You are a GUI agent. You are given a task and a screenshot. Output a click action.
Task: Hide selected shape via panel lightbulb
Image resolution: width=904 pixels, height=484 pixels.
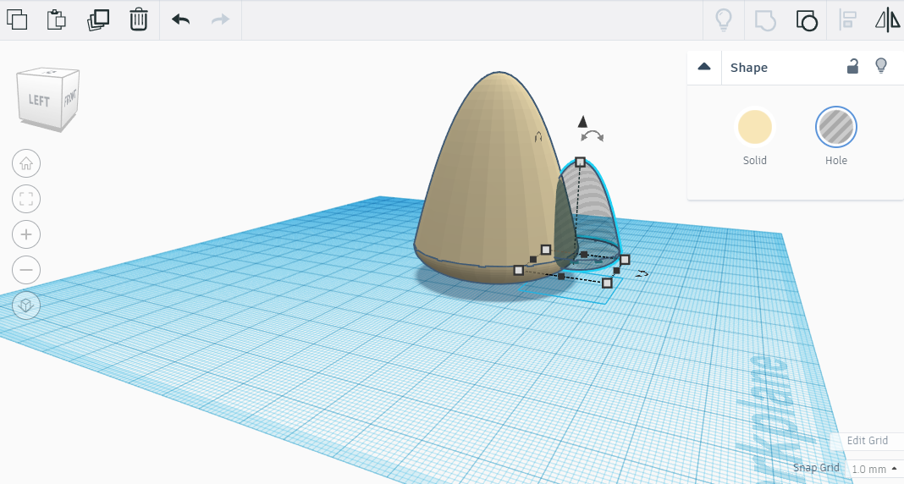(881, 66)
